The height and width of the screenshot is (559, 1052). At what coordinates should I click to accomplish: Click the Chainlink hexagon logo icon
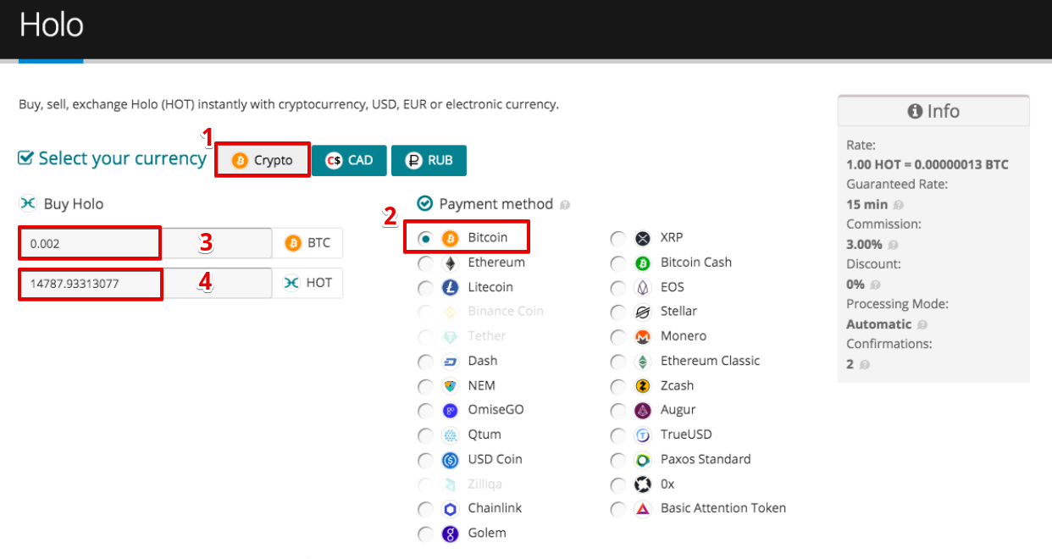coord(450,509)
